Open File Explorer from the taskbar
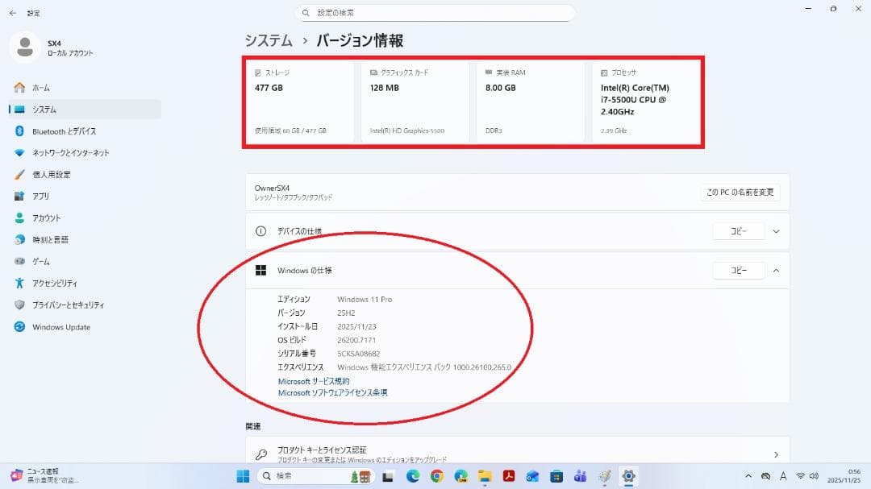 point(485,475)
